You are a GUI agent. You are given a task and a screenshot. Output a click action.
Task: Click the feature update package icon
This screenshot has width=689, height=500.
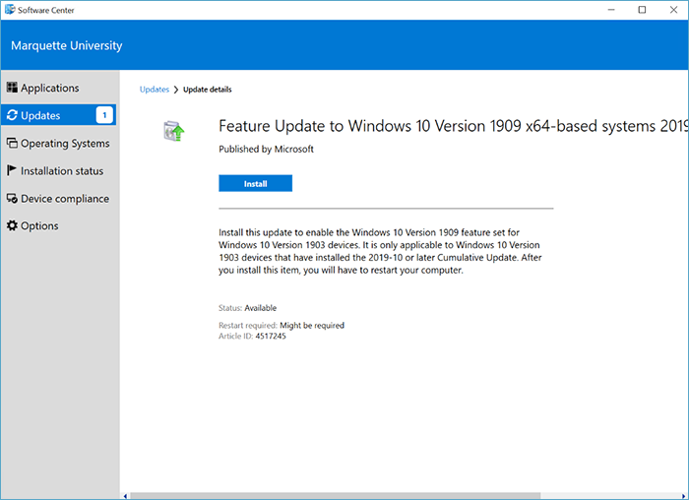pyautogui.click(x=174, y=131)
